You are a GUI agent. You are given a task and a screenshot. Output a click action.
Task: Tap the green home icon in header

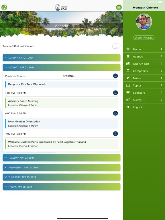[x=4, y=7]
